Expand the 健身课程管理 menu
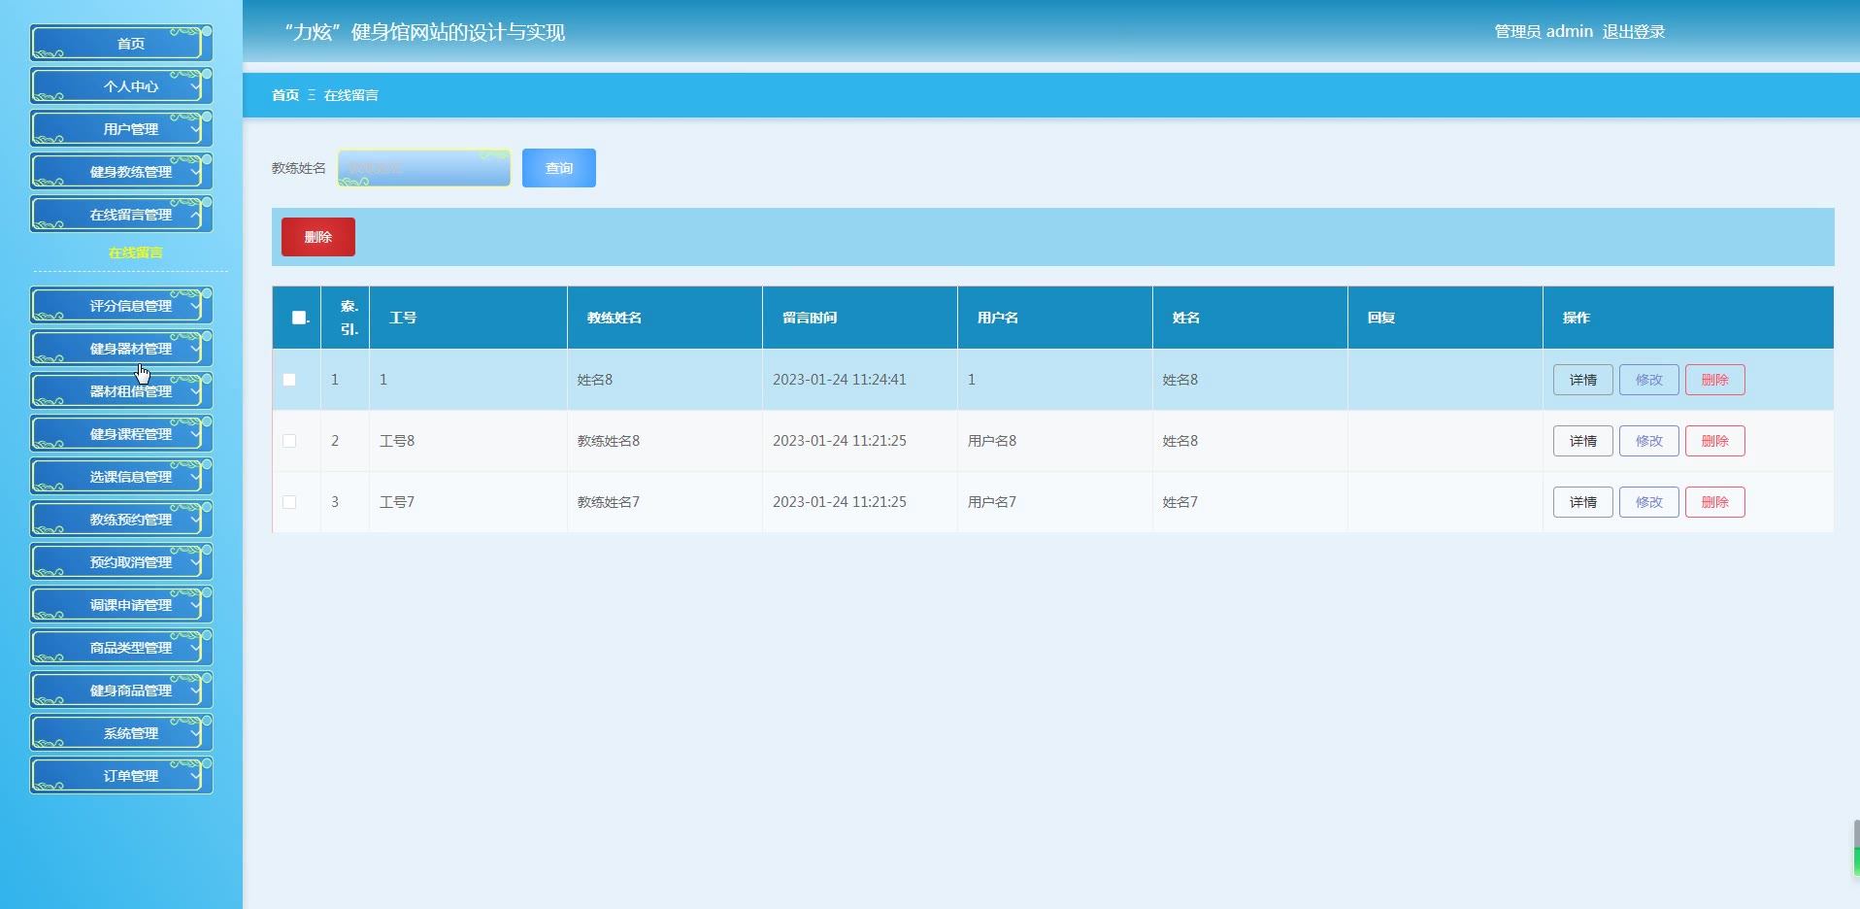The image size is (1860, 909). pyautogui.click(x=130, y=434)
